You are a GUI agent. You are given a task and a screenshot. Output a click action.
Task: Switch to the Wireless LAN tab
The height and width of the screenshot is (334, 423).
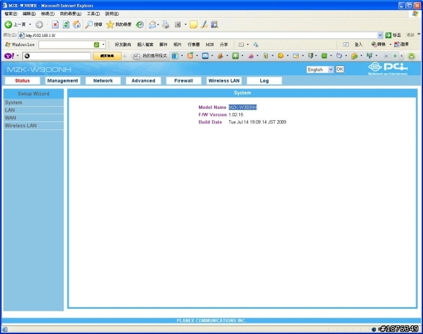pyautogui.click(x=224, y=81)
